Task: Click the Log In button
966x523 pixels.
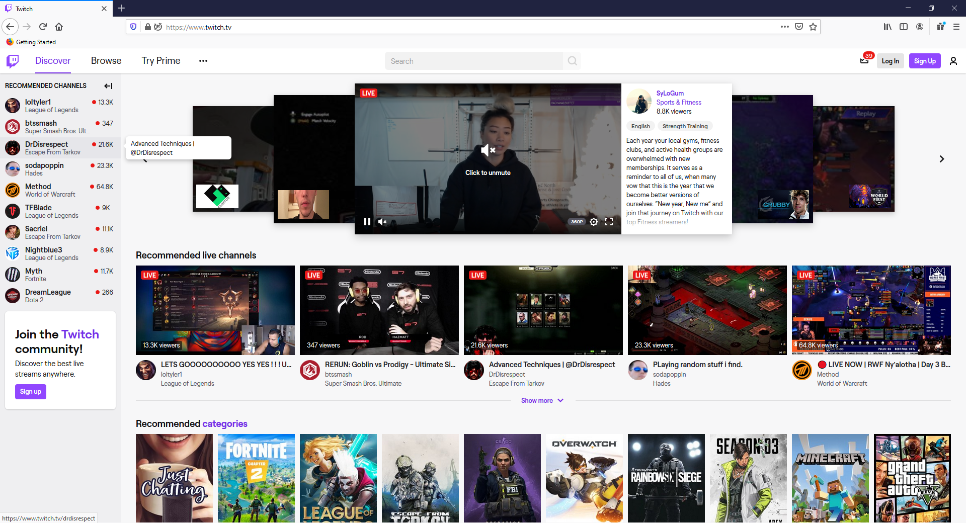Action: coord(890,61)
